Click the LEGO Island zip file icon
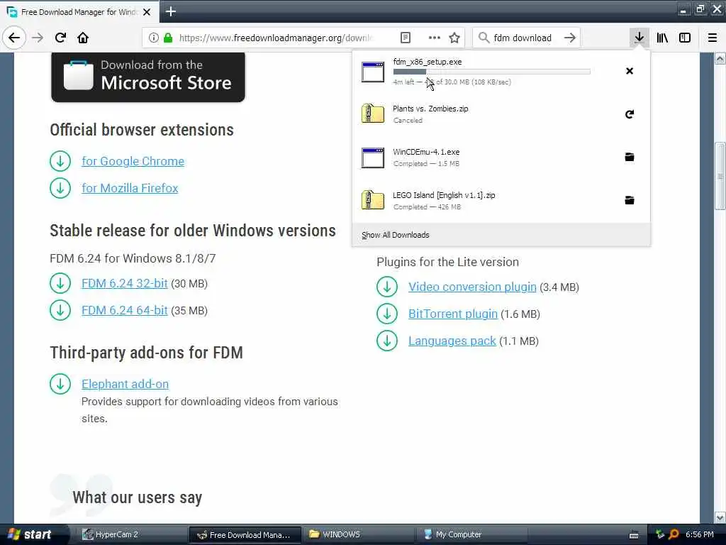 [373, 199]
